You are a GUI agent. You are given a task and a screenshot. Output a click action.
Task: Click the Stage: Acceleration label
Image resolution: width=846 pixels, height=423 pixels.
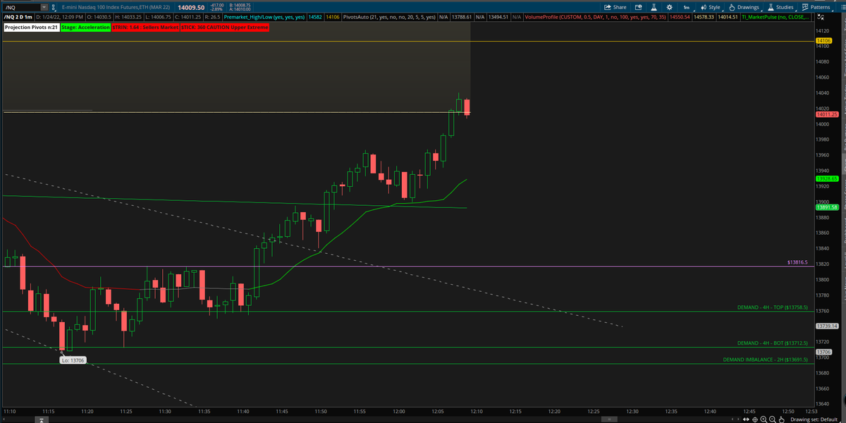(85, 27)
